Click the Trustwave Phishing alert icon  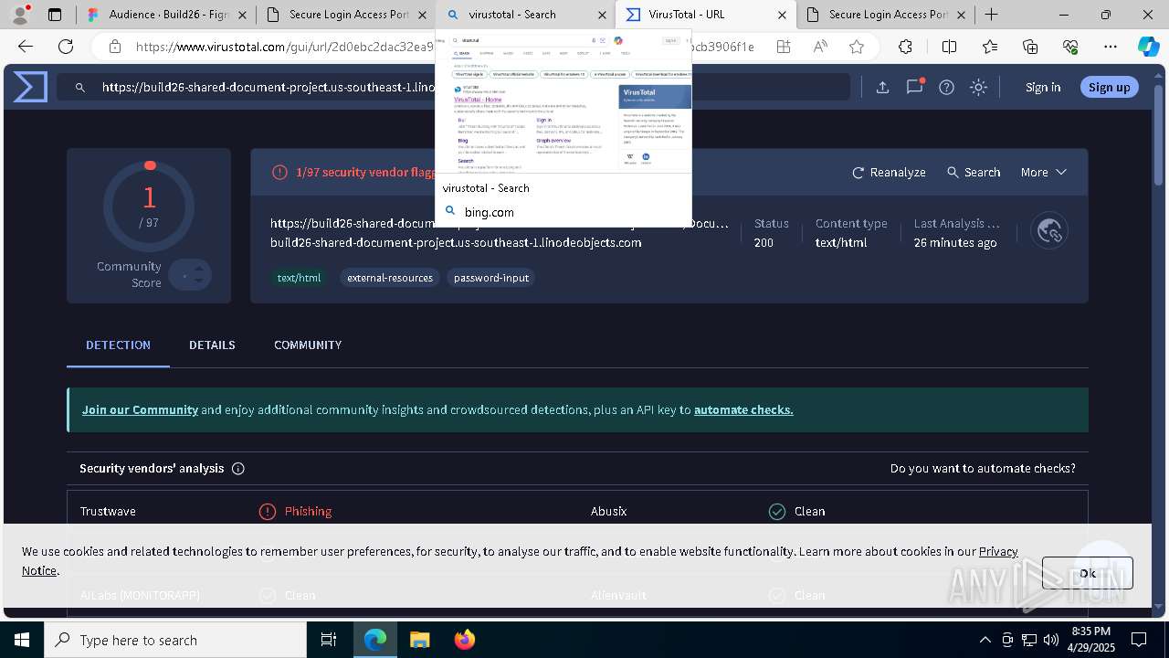point(268,511)
